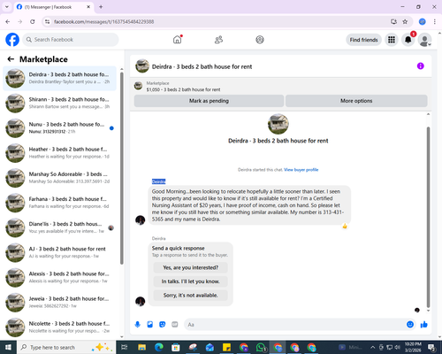
Task: Send quick response 'In talks. I'll let you know.'
Action: tap(190, 281)
